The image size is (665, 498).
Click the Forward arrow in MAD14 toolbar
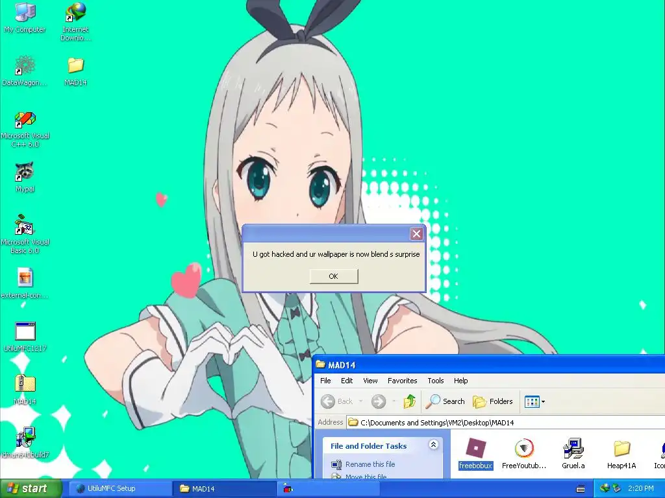click(x=379, y=401)
